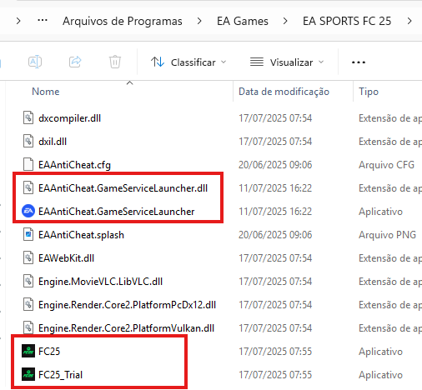
Task: Go to EA Games breadcrumb folder
Action: (x=243, y=21)
